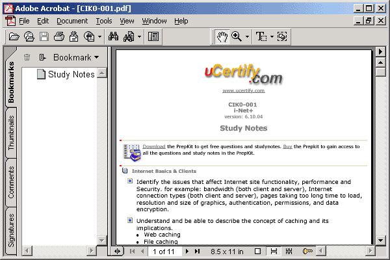Click the Study Notes bookmark page icon
Screen dimensions: 390x260
coord(41,74)
